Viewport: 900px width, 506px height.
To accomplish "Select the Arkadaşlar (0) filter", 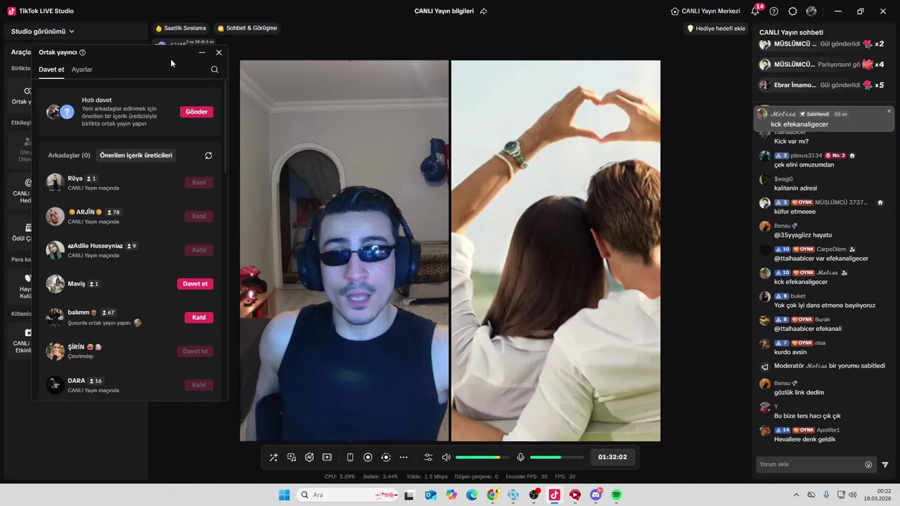I will coord(69,155).
